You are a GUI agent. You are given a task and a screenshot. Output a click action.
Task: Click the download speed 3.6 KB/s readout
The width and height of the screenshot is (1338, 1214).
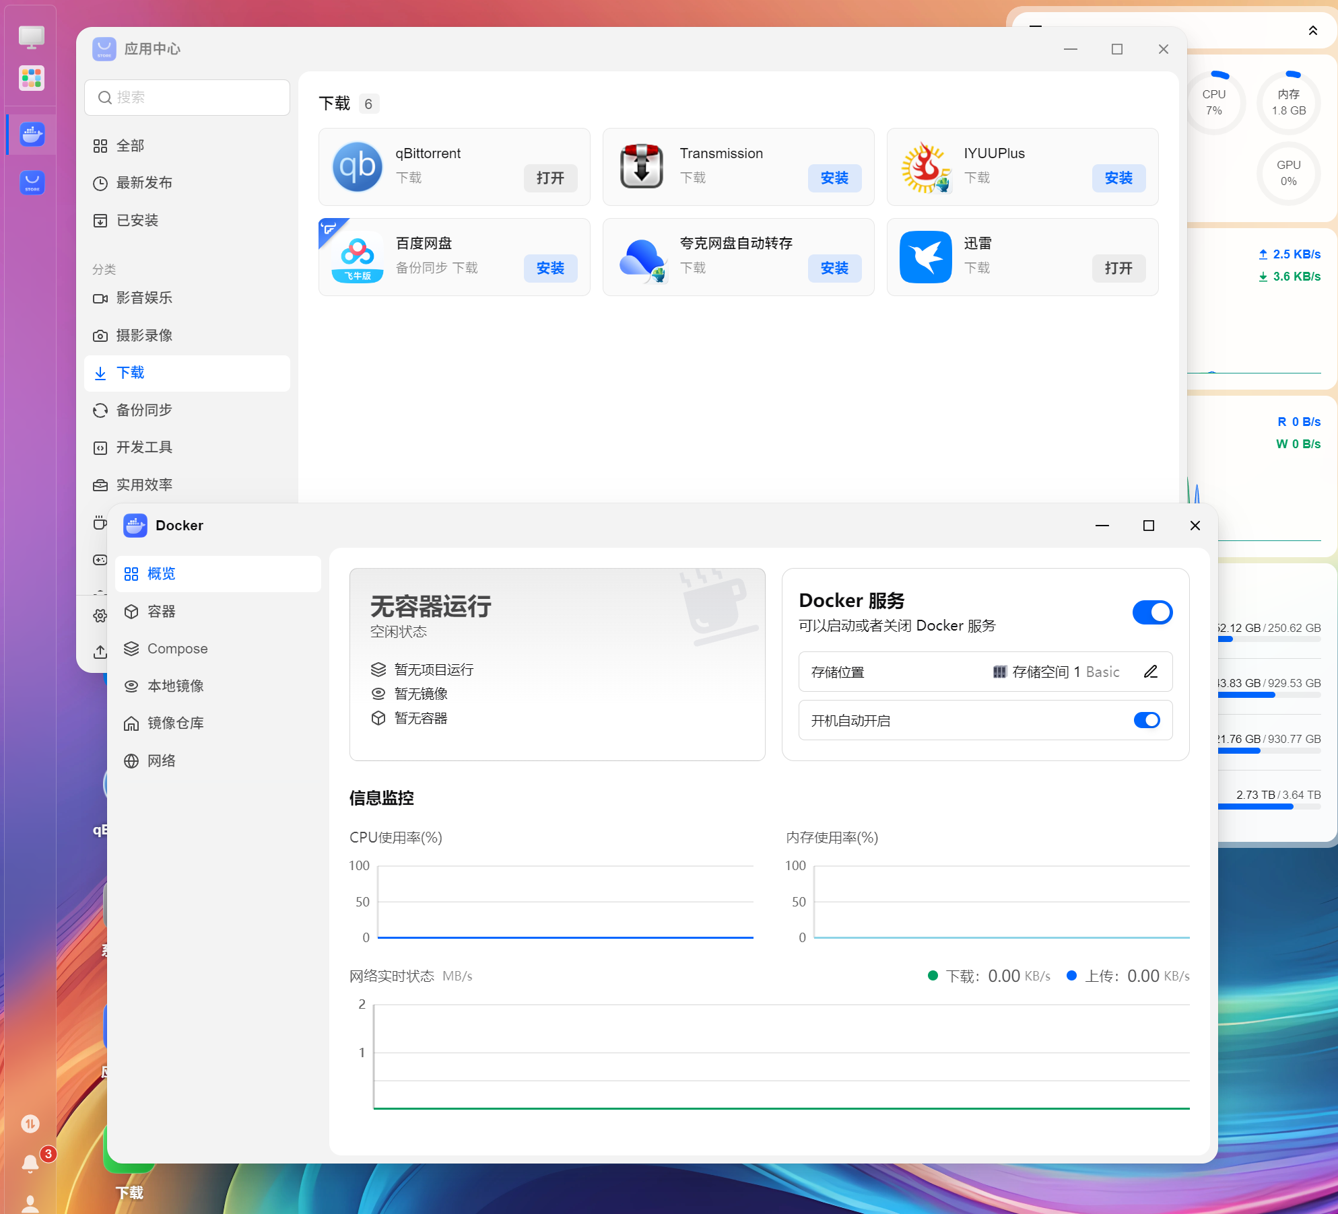point(1289,277)
